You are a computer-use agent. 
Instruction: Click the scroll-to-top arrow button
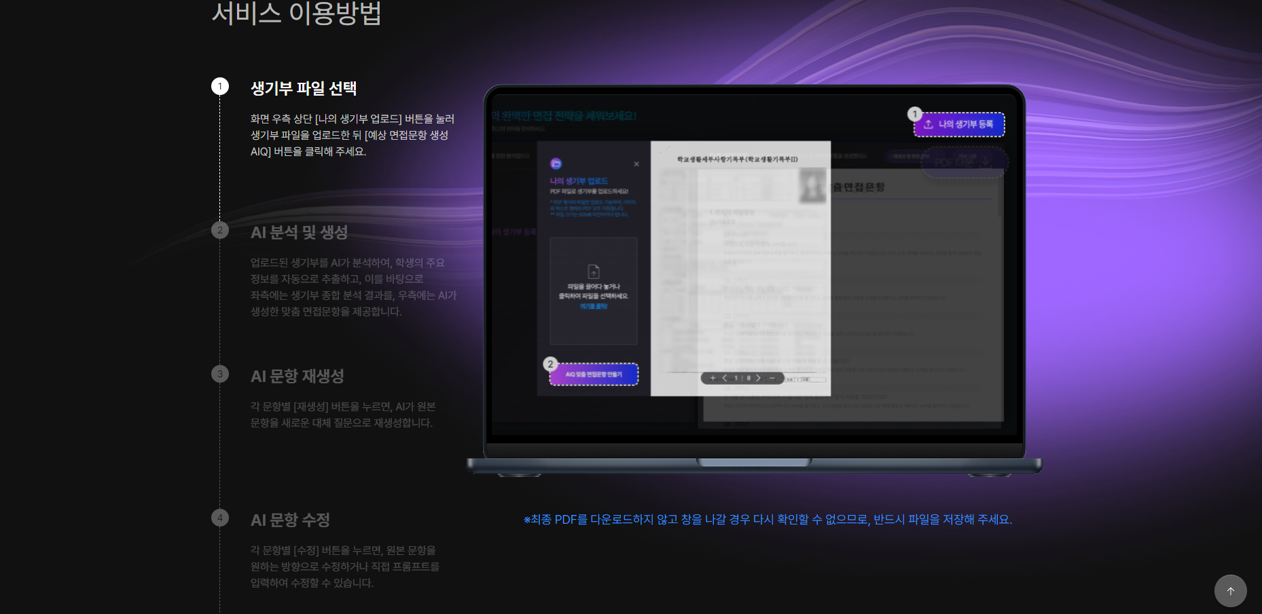1230,591
